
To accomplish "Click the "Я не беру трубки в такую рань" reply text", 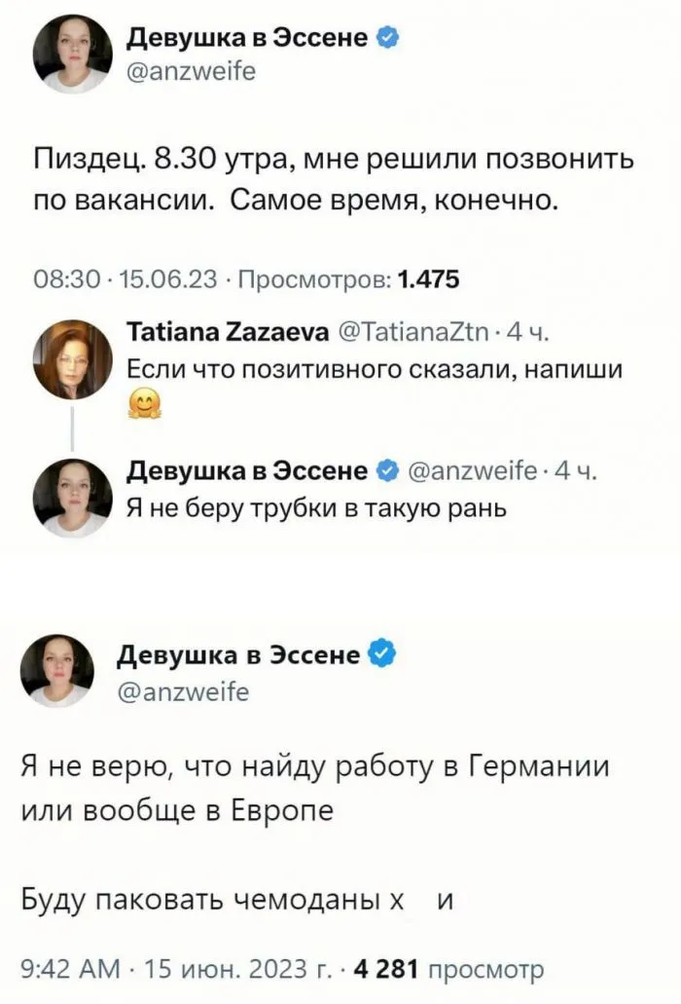I will coord(316,507).
